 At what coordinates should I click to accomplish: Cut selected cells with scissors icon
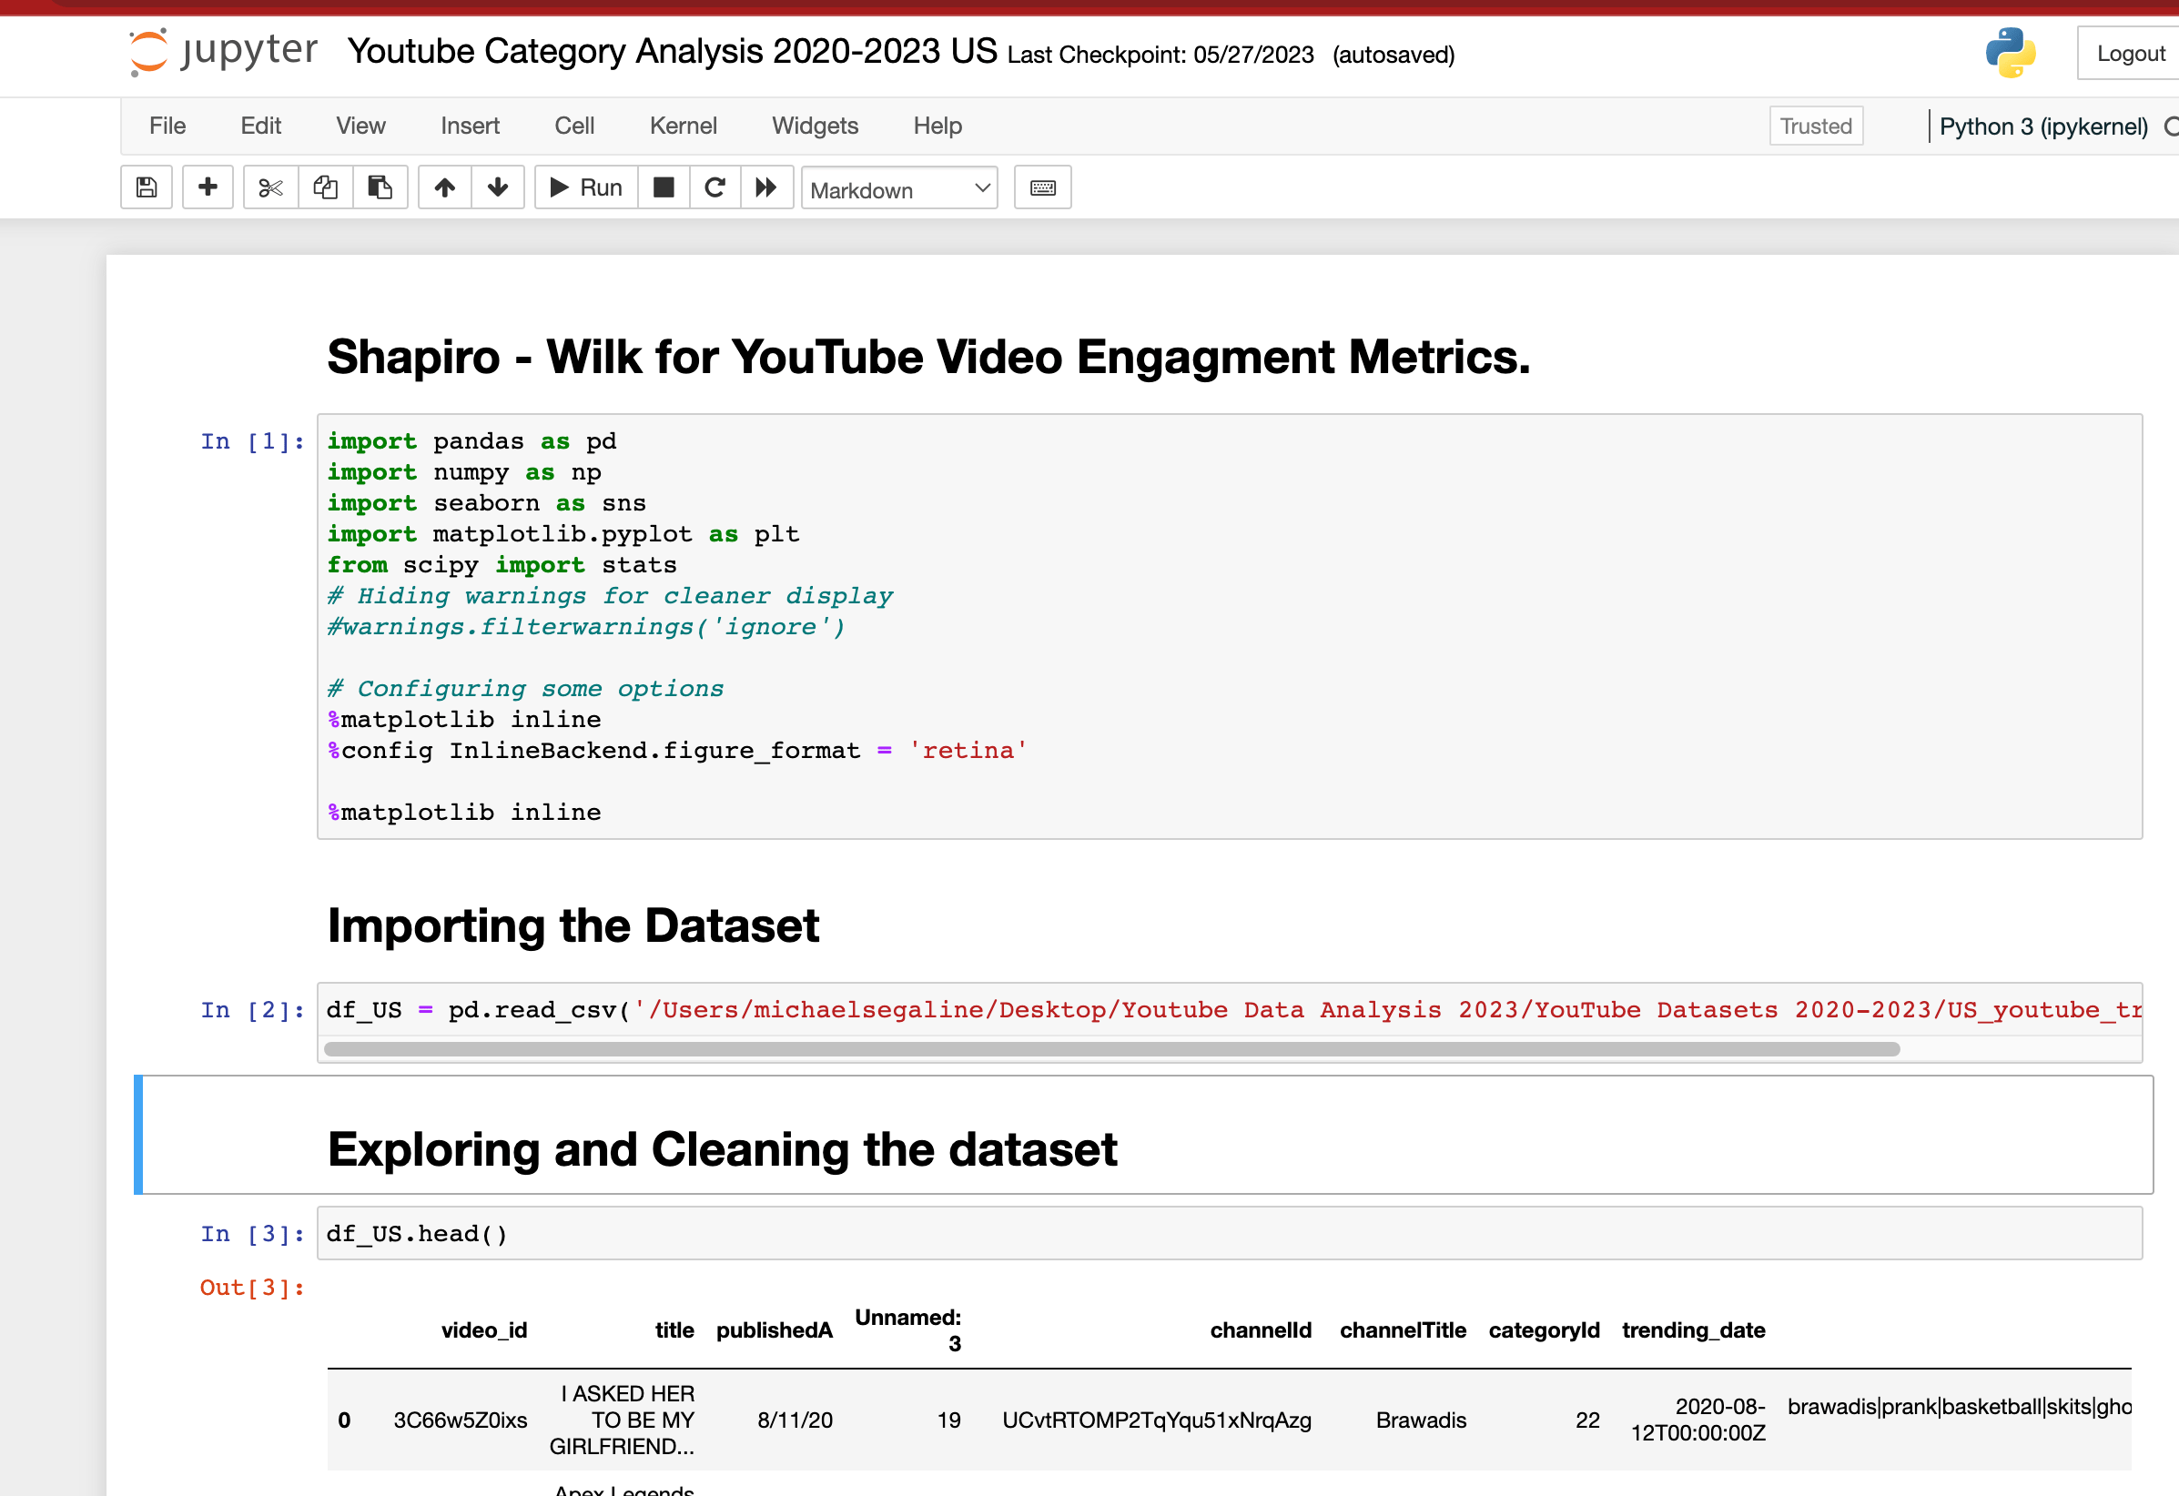(x=271, y=187)
